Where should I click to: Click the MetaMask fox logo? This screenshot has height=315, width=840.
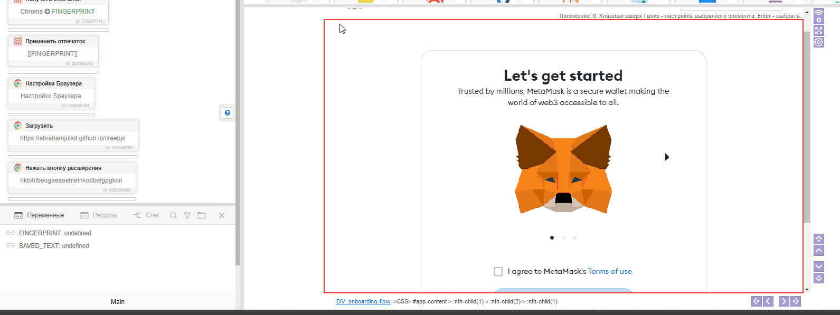pos(563,169)
